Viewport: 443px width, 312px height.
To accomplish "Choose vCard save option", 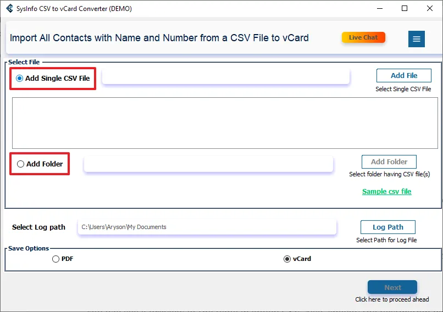I will pyautogui.click(x=287, y=259).
